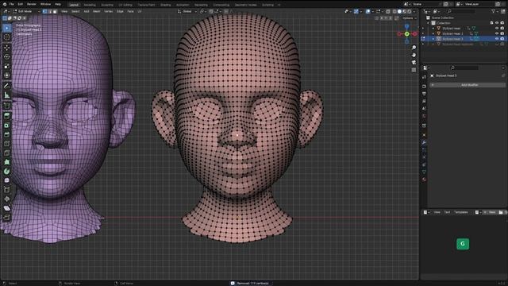Viewport: 508px width, 286px height.
Task: Toggle X-ray mode
Action: [x=388, y=11]
